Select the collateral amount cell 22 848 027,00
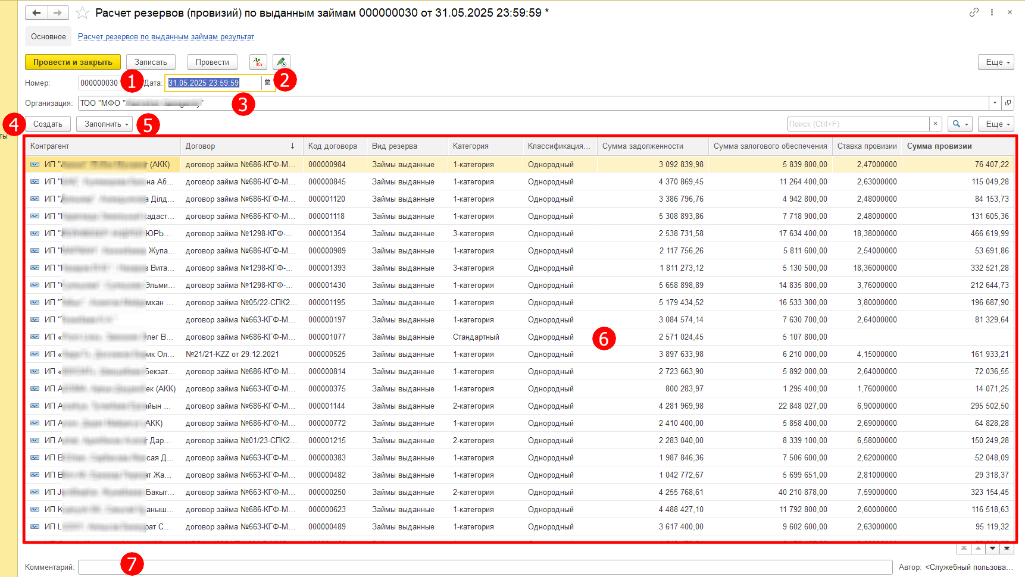1025x577 pixels. (770, 406)
